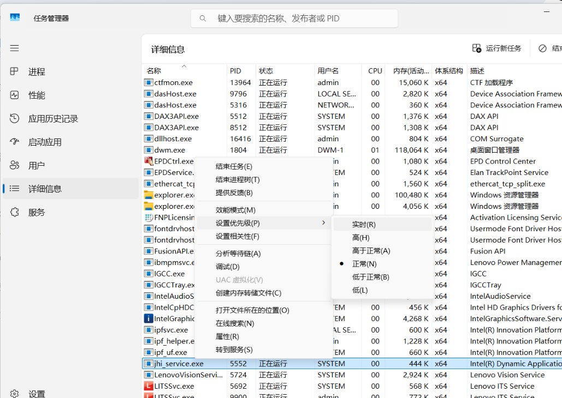562x398 pixels.
Task: Click the jhi_service.exe process icon
Action: tap(149, 364)
